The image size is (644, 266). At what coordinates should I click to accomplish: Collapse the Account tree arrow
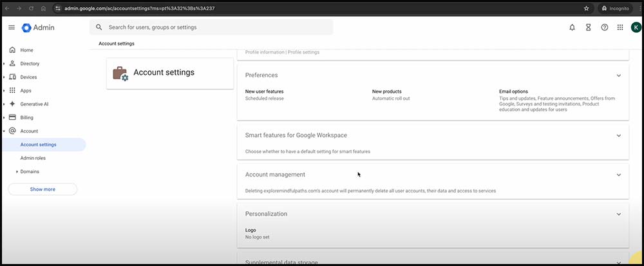(4, 131)
